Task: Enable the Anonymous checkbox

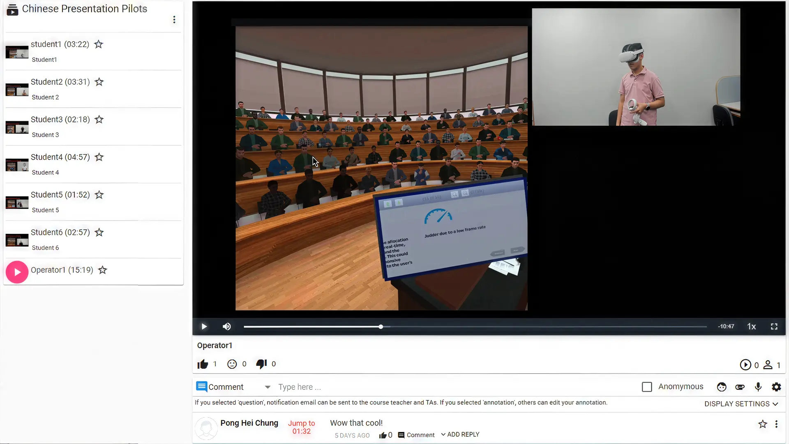Action: tap(647, 387)
